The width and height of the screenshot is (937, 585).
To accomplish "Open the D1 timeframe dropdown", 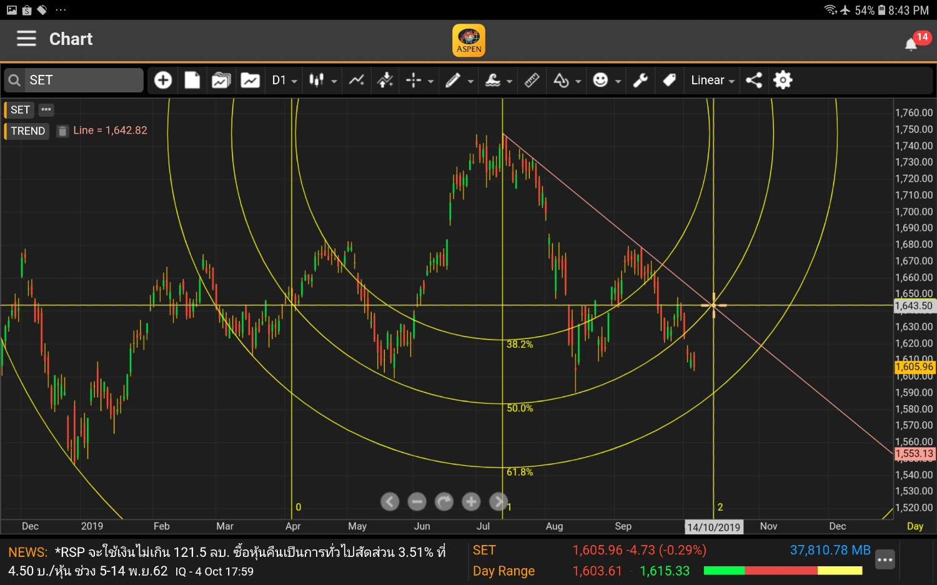I will (284, 80).
